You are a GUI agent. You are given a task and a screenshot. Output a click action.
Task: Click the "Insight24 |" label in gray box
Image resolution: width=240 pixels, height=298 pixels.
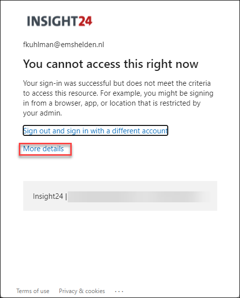click(x=50, y=196)
